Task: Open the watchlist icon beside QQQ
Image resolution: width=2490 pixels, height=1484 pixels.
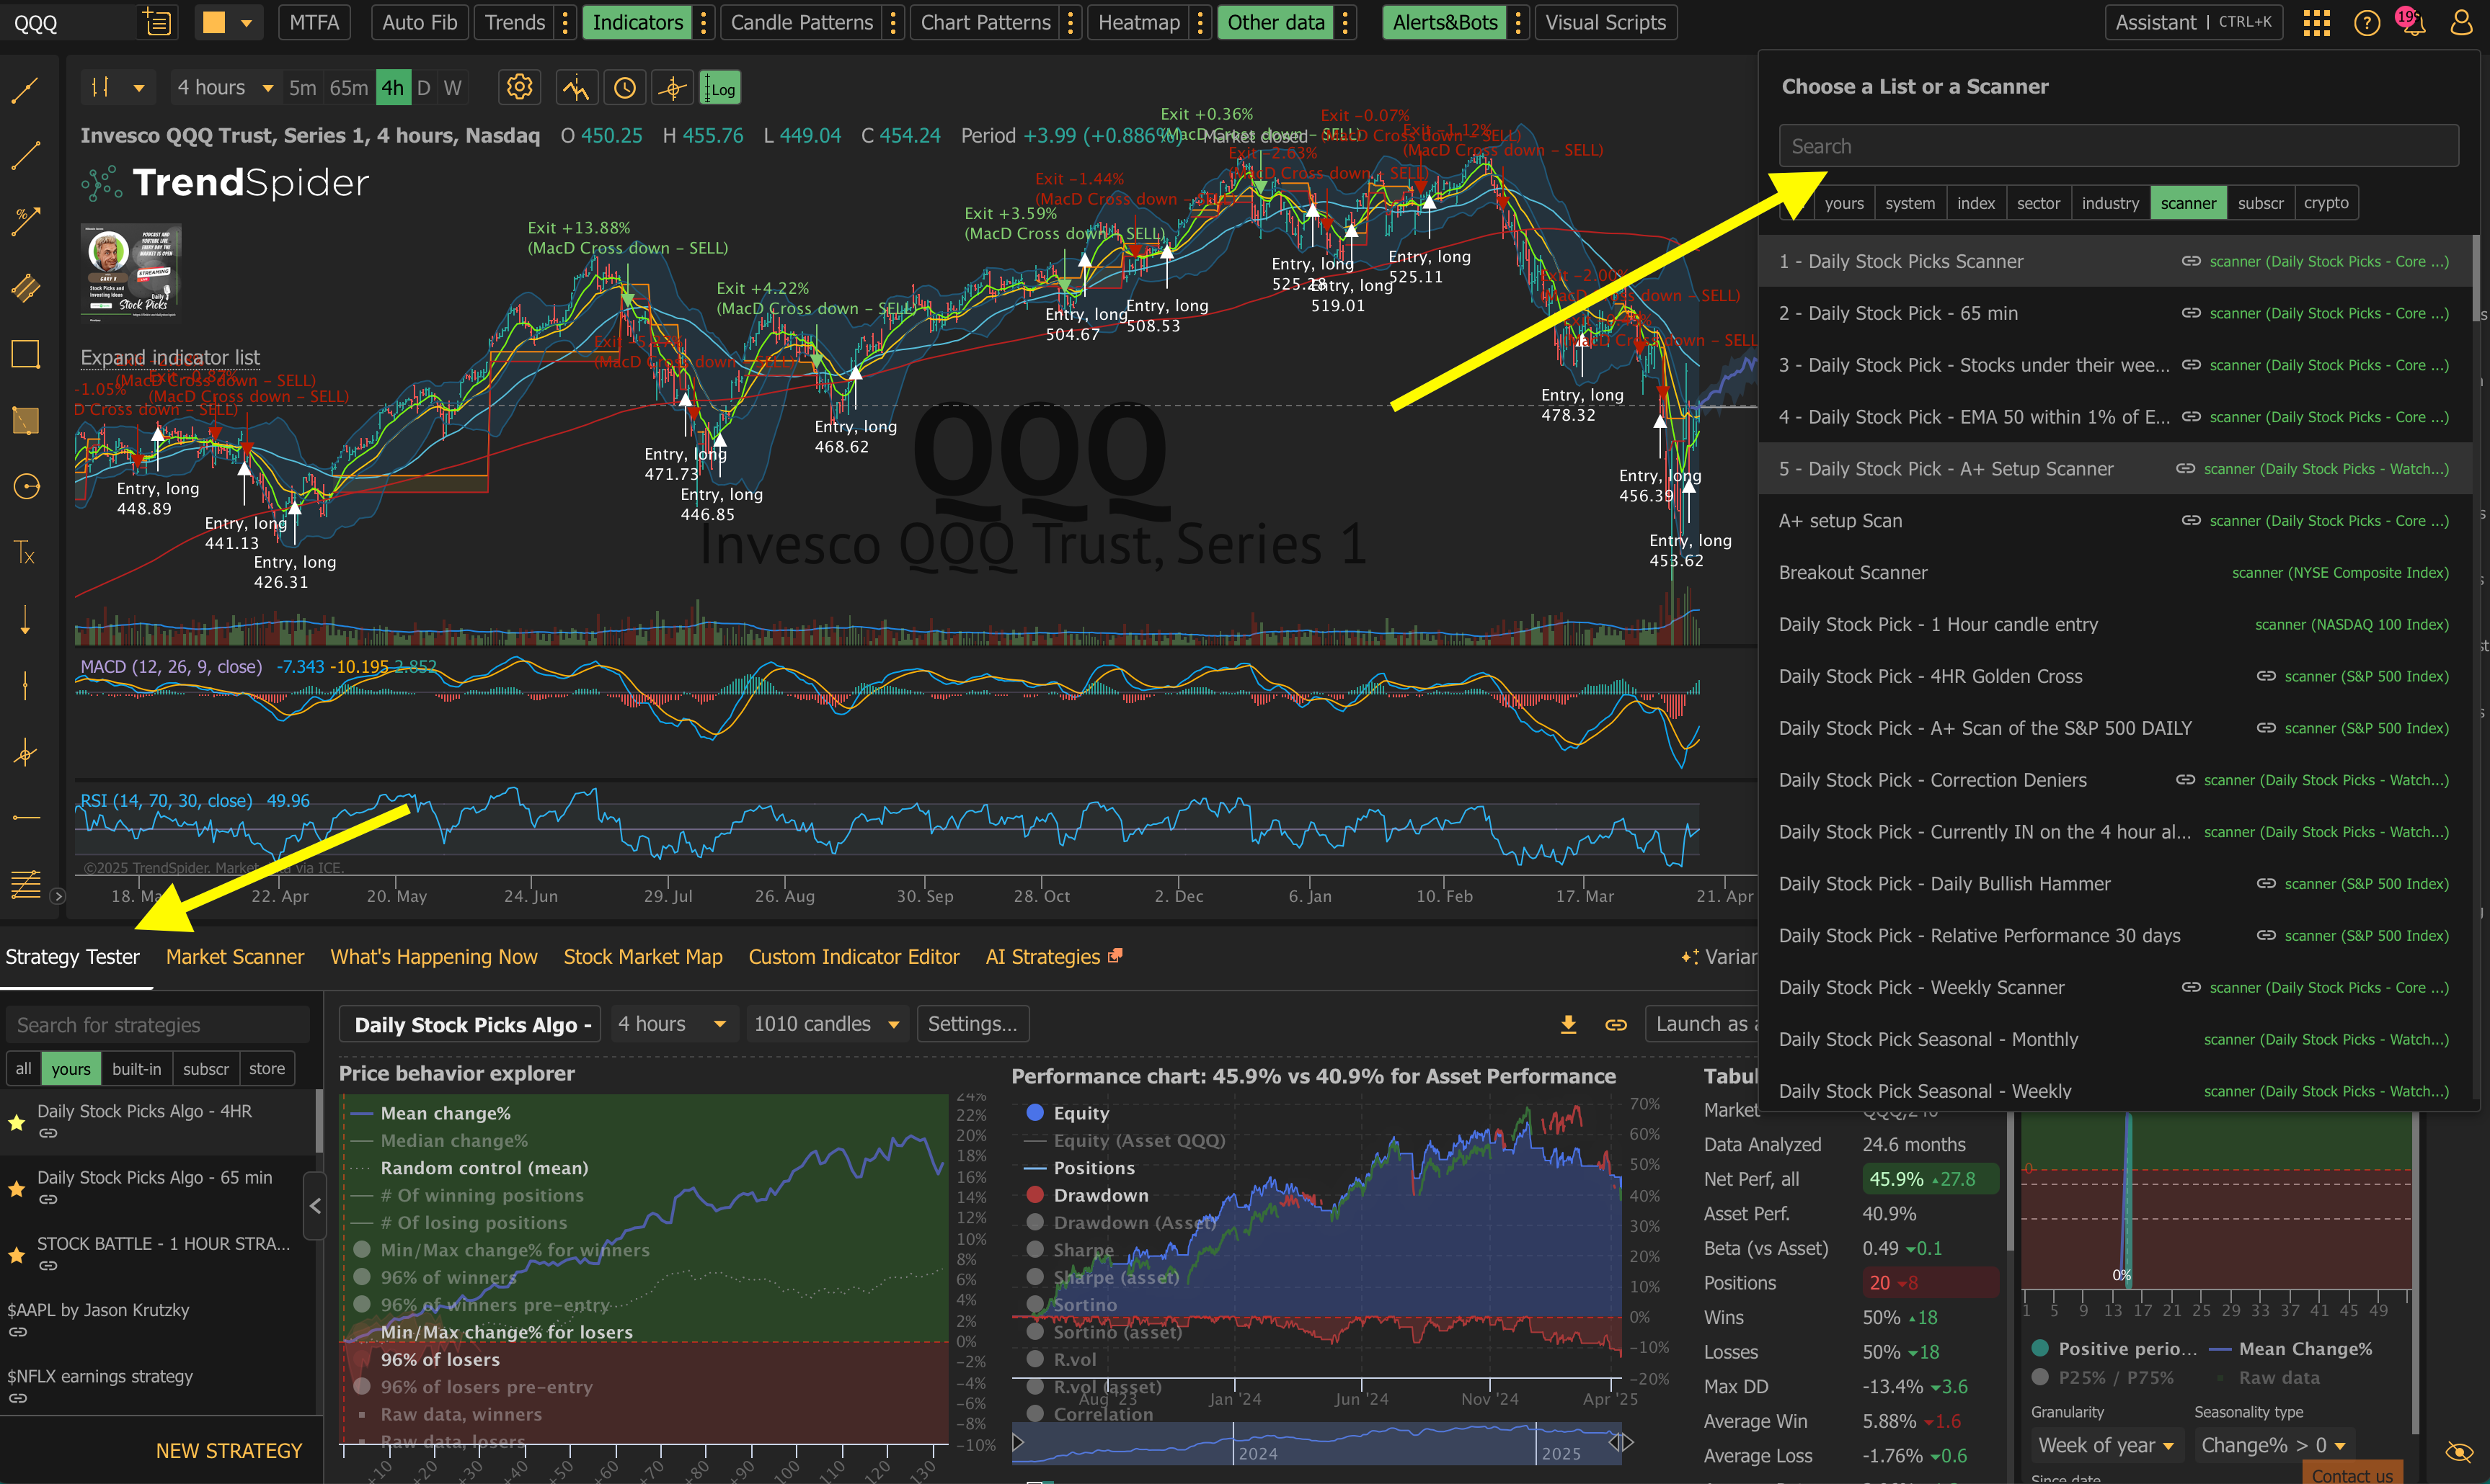Action: 157,22
